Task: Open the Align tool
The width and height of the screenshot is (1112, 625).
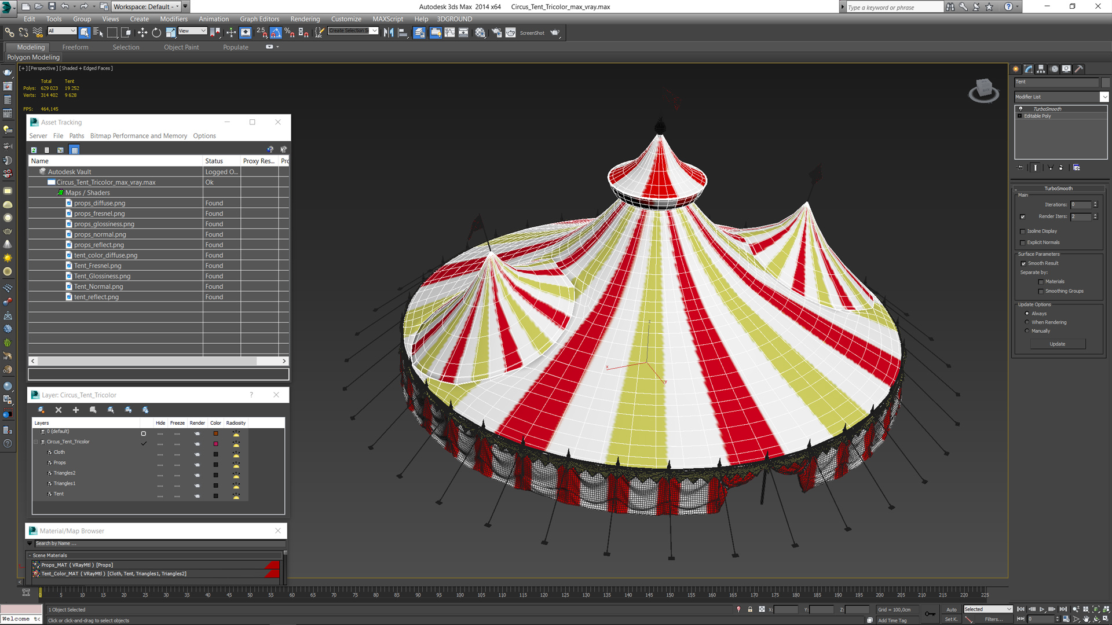Action: 403,32
